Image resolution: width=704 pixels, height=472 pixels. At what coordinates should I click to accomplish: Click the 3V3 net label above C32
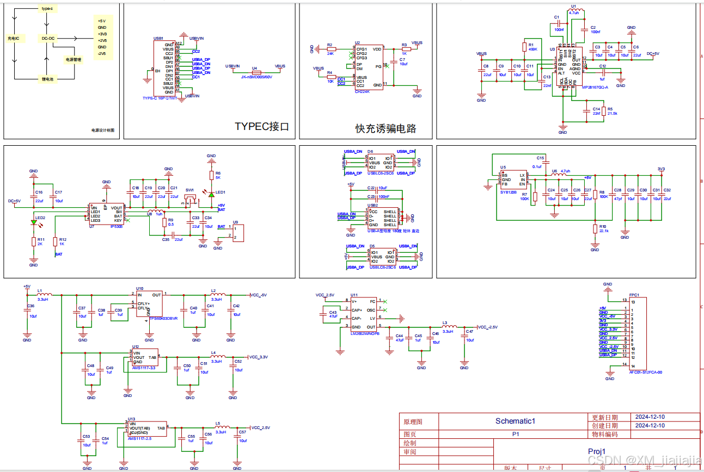pyautogui.click(x=662, y=169)
